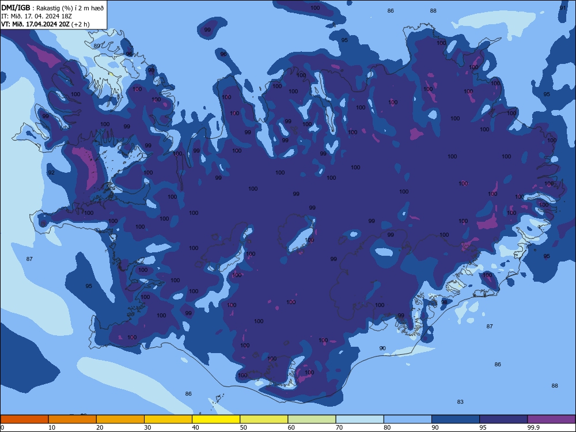Click the humidity value "83" on the map
The image size is (576, 432).
(460, 402)
